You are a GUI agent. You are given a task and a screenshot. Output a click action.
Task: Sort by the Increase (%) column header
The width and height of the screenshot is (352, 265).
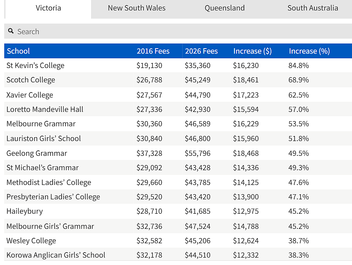coord(309,51)
